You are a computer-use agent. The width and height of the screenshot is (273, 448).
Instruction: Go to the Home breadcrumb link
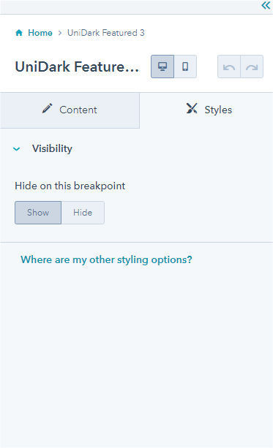[40, 33]
